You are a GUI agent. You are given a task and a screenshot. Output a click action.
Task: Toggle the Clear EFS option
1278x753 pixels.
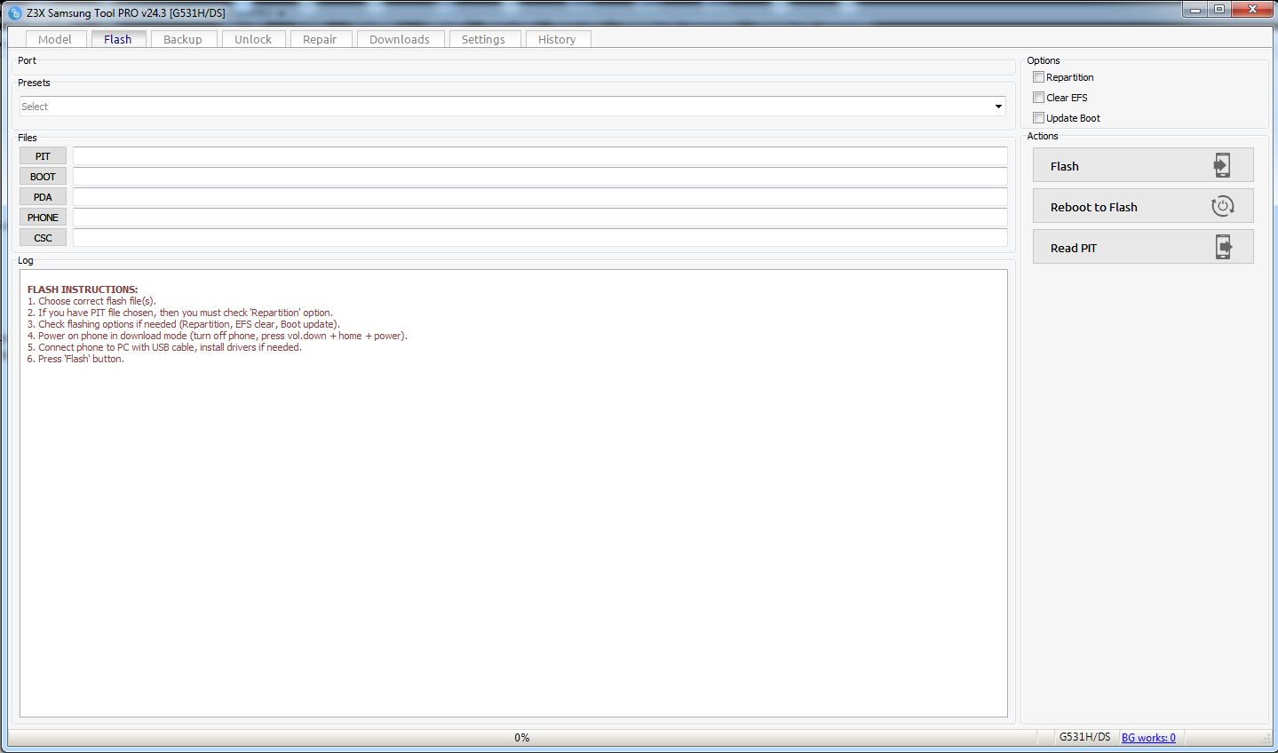[x=1038, y=98]
